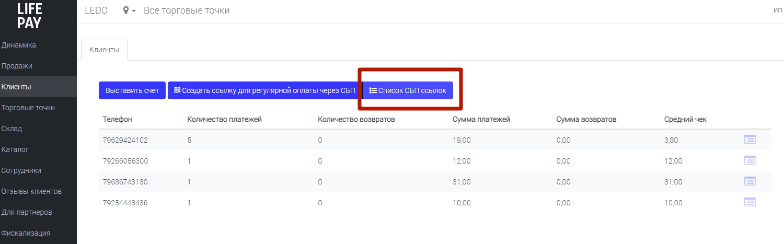Open details icon for client 79254448436
The width and height of the screenshot is (784, 244).
pyautogui.click(x=750, y=202)
